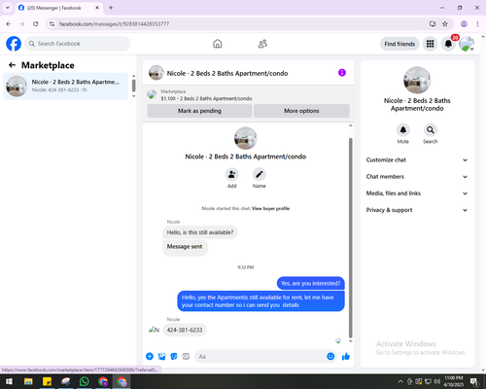Image resolution: width=486 pixels, height=389 pixels.
Task: Open the emoji picker in message box
Action: pyautogui.click(x=330, y=357)
